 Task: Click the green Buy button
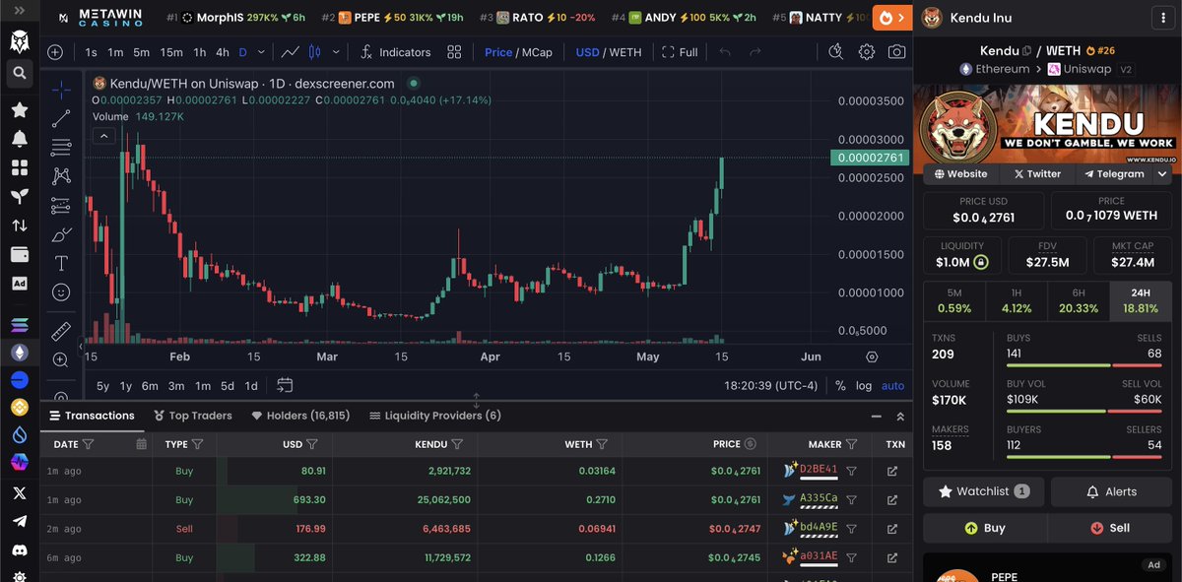coord(985,528)
